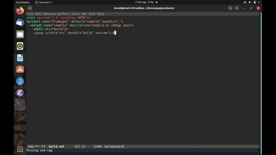
Task: Open the terminal hamburger menu
Action: [x=237, y=8]
